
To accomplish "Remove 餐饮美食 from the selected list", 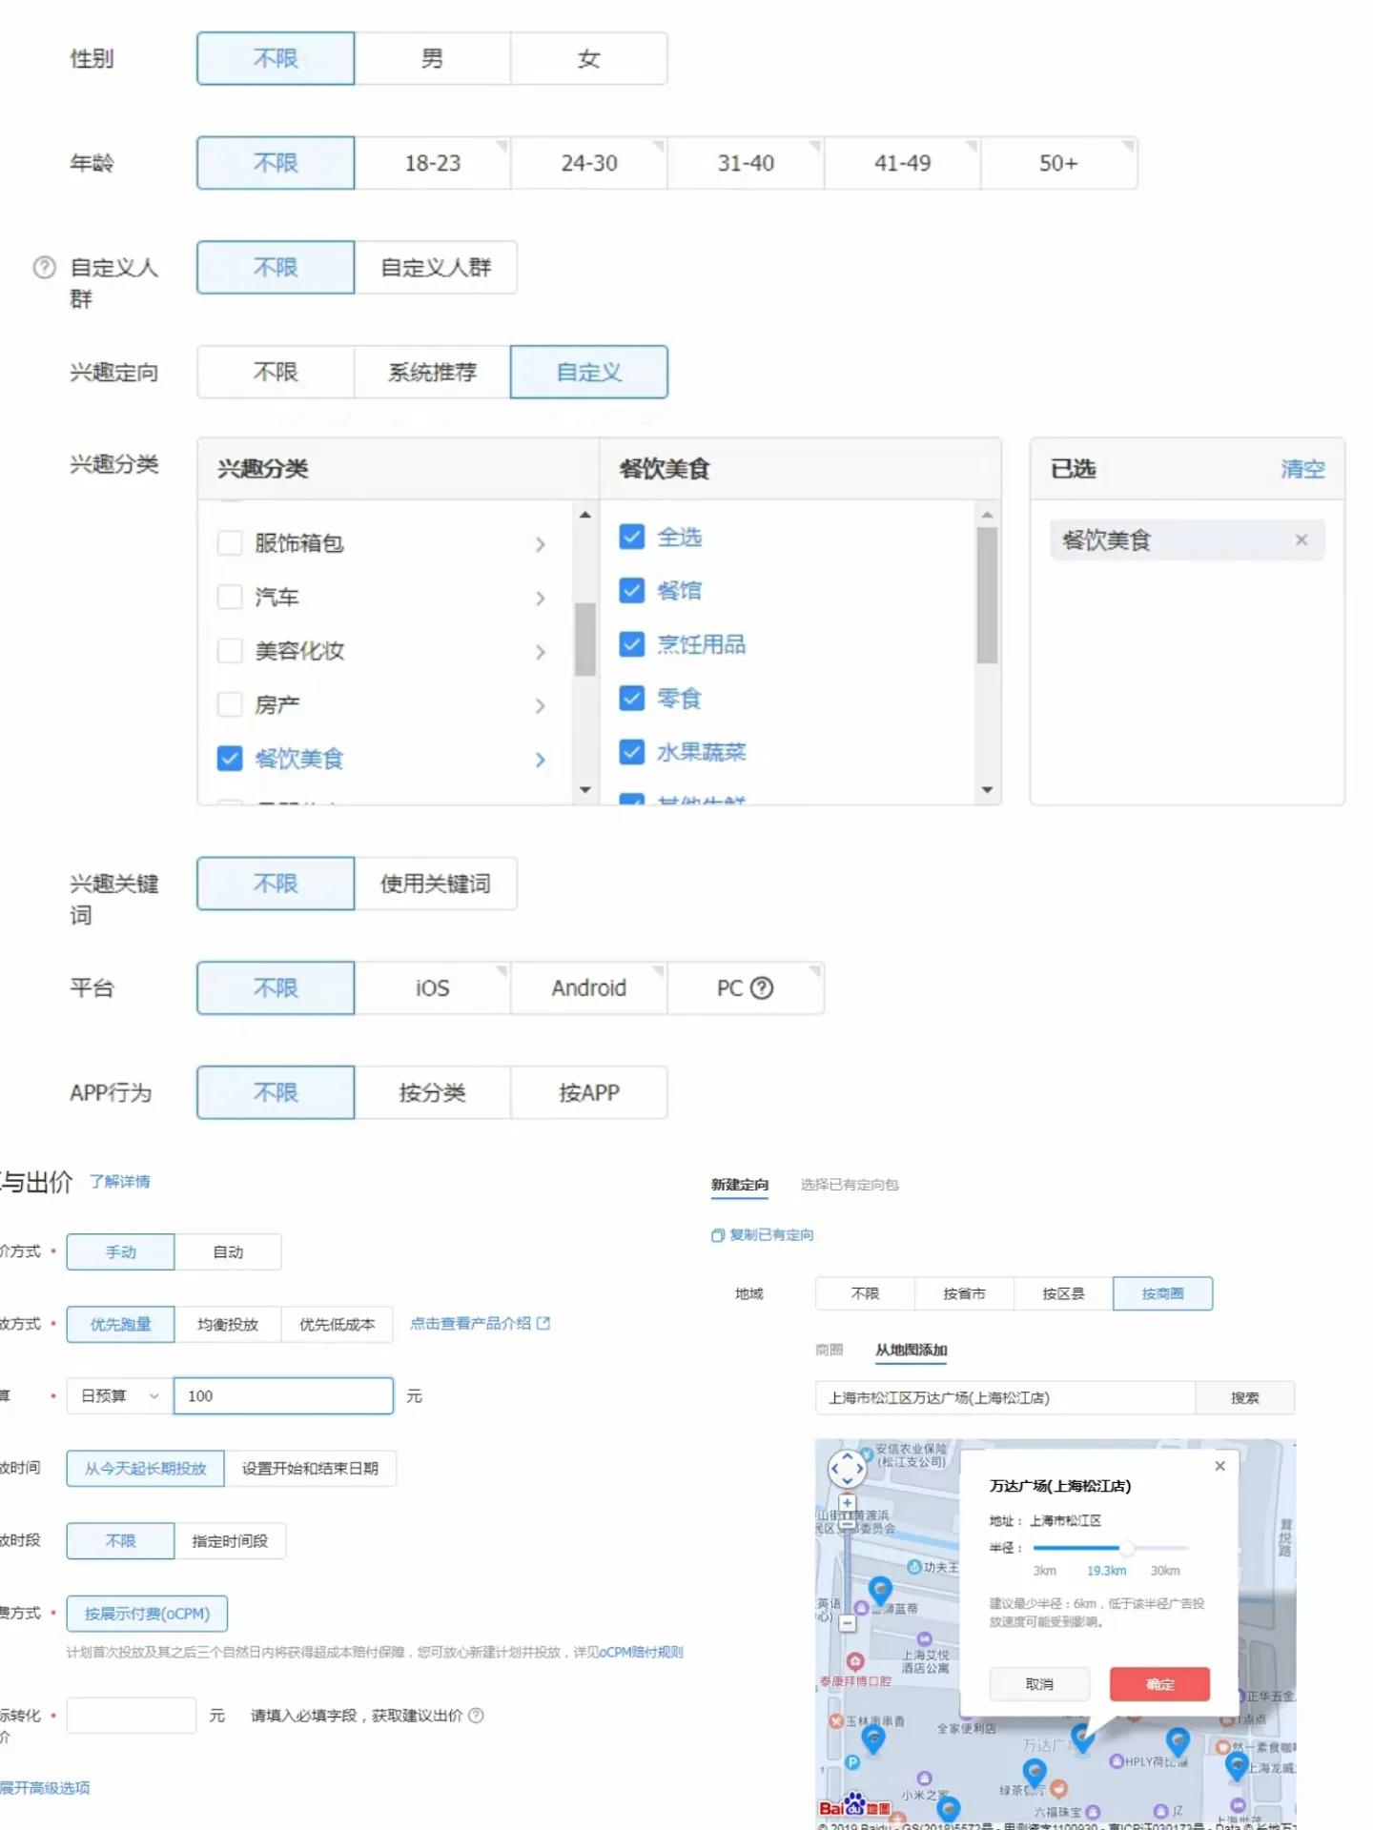I will pos(1301,540).
